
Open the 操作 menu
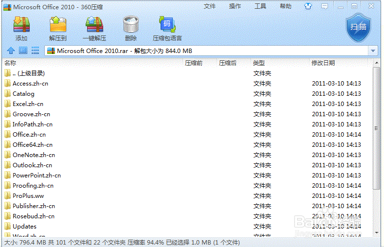tap(235, 6)
